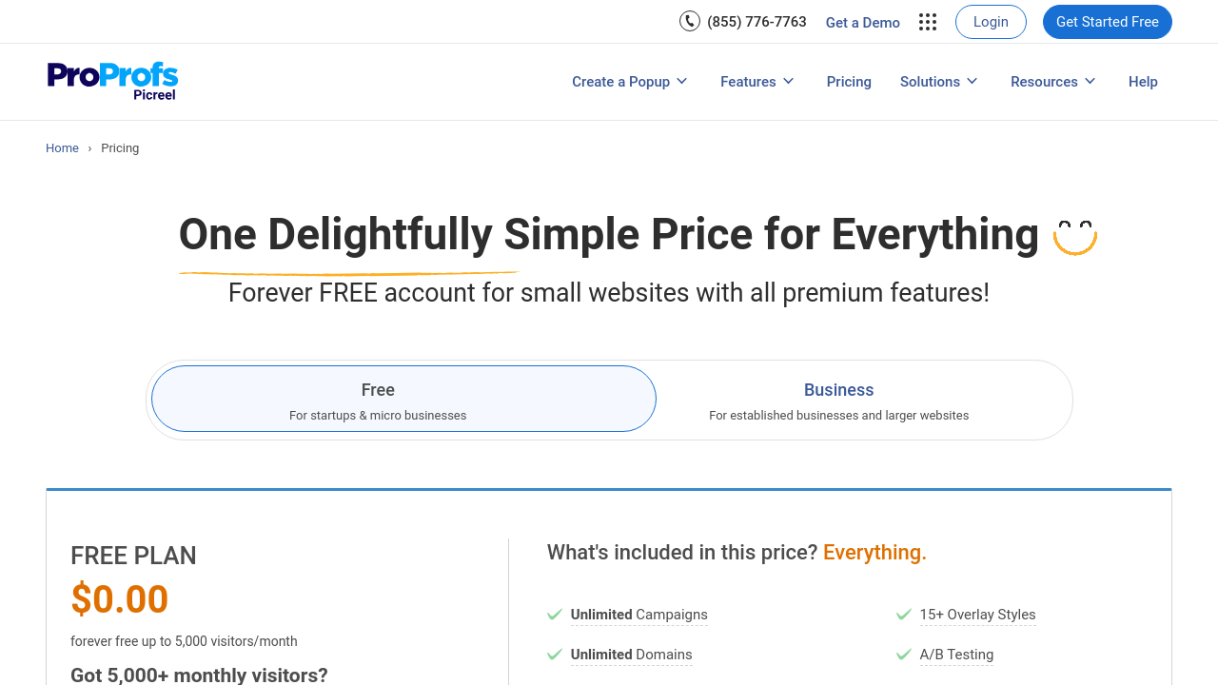Expand the Resources dropdown
This screenshot has height=685, width=1218.
coord(1053,82)
